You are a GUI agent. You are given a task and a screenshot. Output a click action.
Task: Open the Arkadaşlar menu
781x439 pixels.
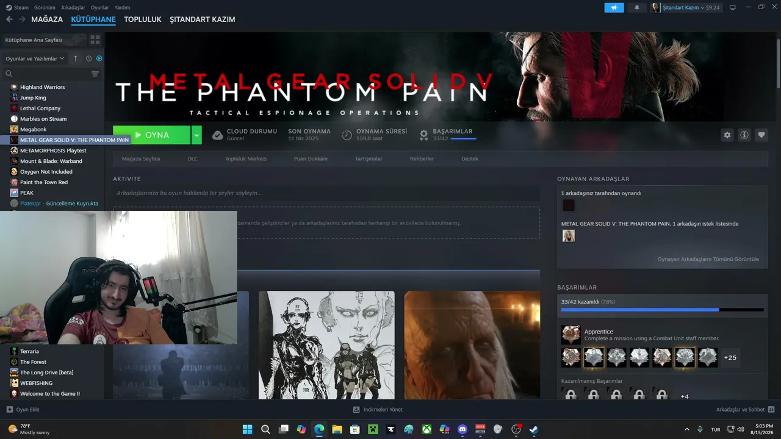(73, 7)
